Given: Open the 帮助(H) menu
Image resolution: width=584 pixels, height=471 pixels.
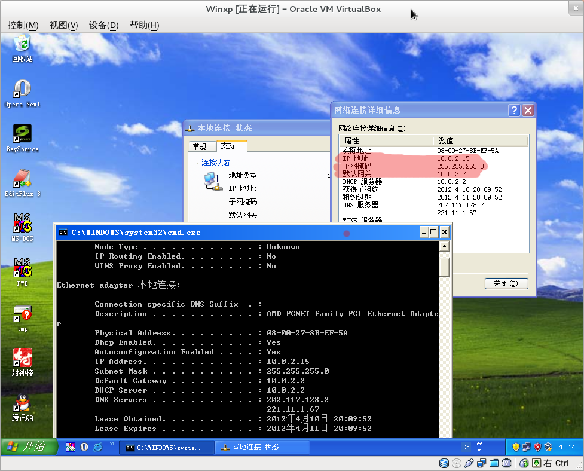Looking at the screenshot, I should coord(145,25).
